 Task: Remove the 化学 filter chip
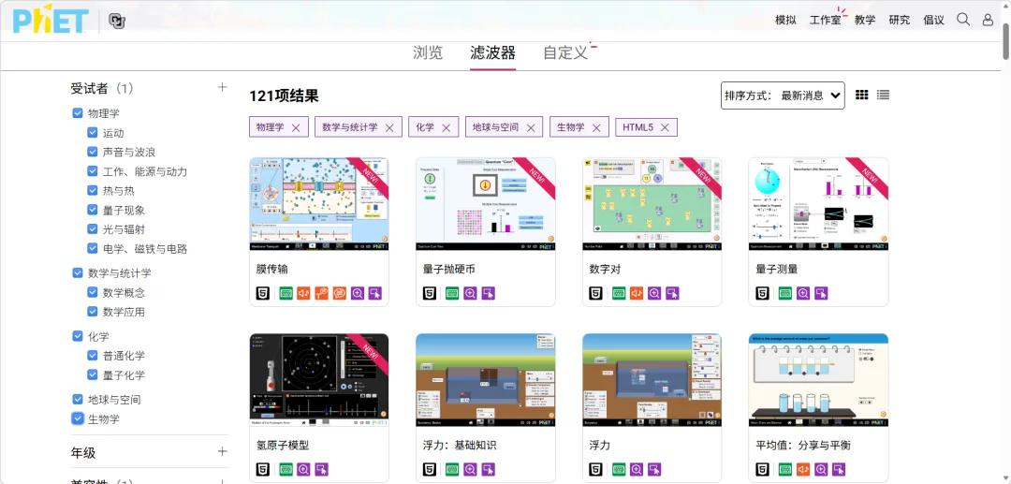pyautogui.click(x=447, y=127)
